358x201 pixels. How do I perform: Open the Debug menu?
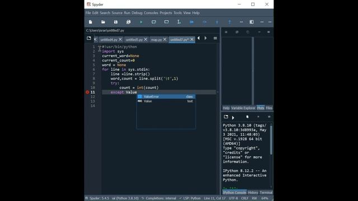(x=137, y=13)
